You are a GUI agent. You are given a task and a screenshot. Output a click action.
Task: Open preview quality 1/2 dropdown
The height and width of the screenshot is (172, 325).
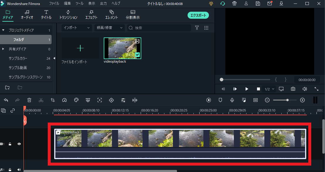click(269, 89)
